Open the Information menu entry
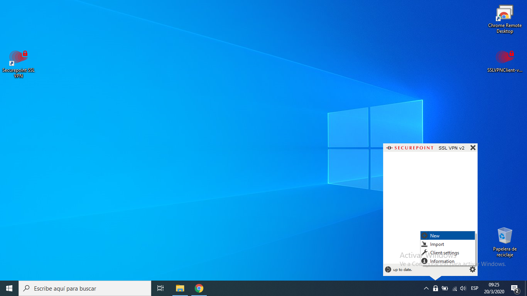 tap(448, 261)
